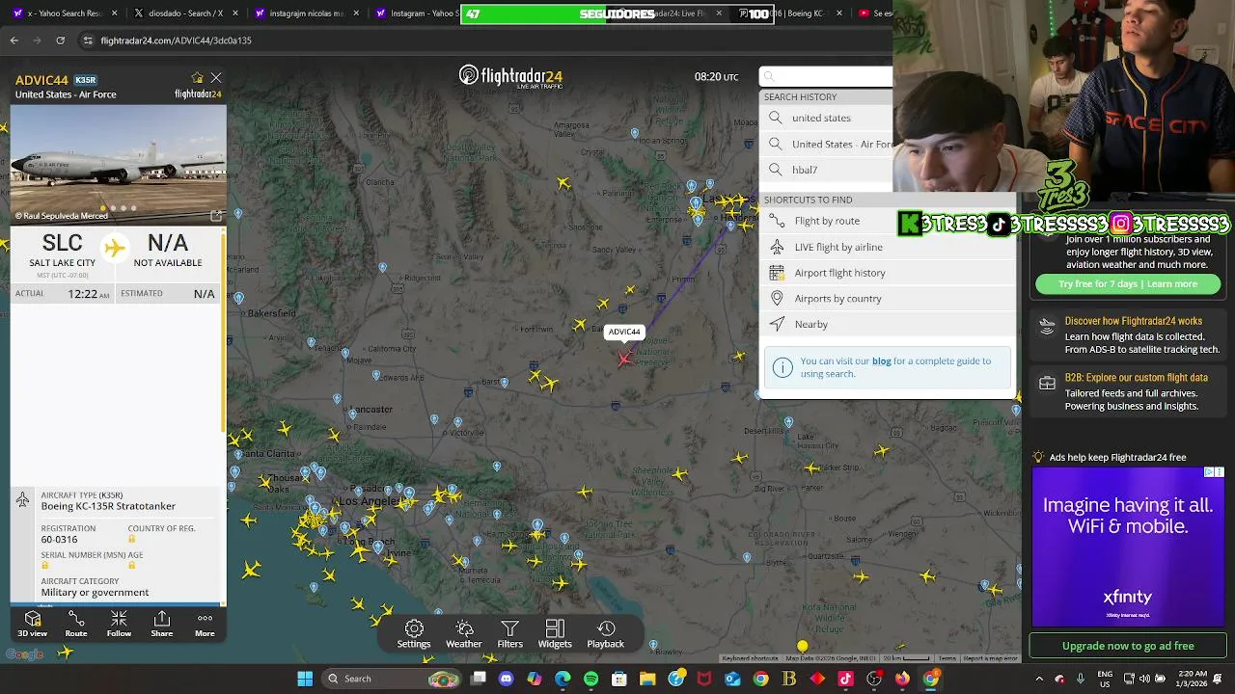
Task: Open flight Playback
Action: tap(606, 634)
